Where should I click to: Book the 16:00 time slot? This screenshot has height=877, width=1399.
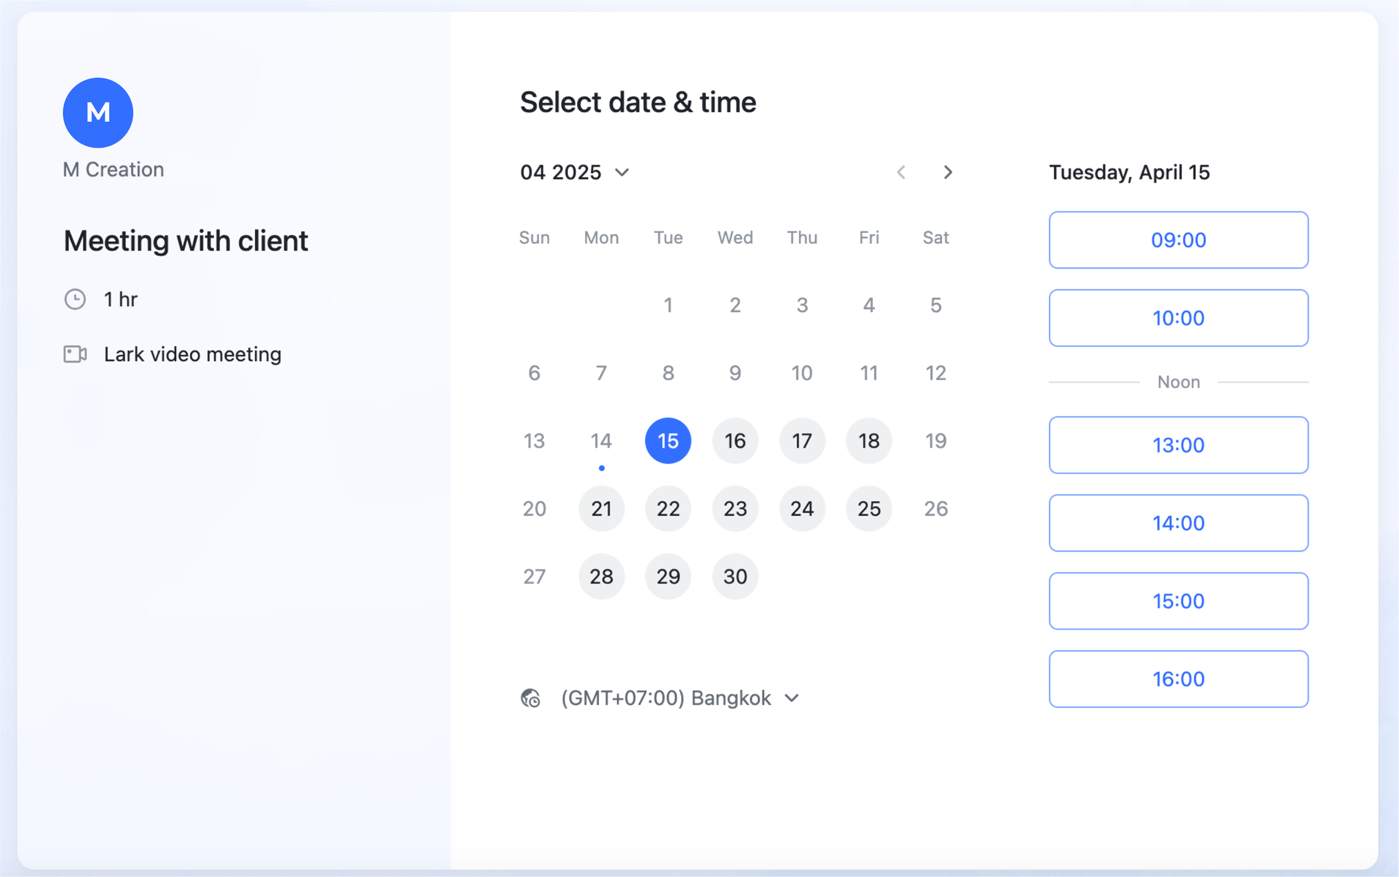(x=1179, y=679)
